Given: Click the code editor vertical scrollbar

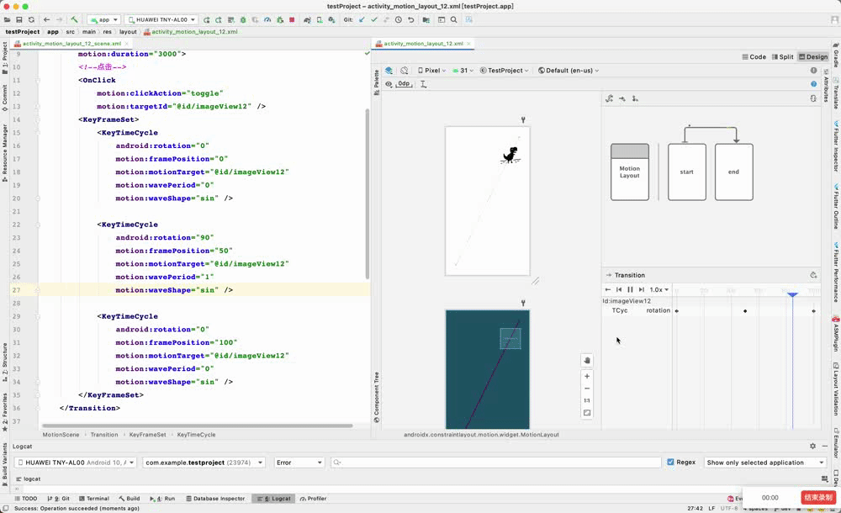Looking at the screenshot, I should coord(368,193).
